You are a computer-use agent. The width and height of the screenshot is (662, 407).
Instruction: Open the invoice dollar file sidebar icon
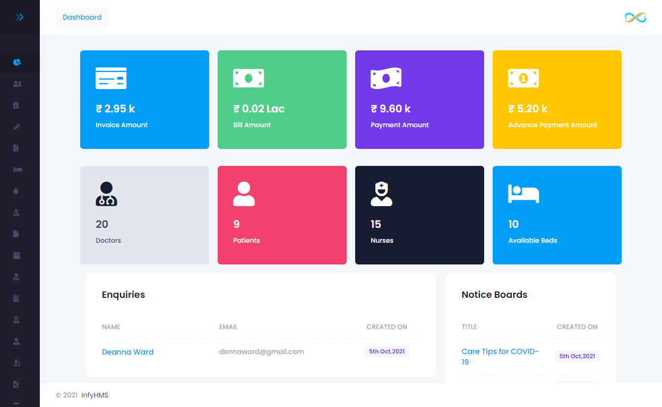click(16, 148)
